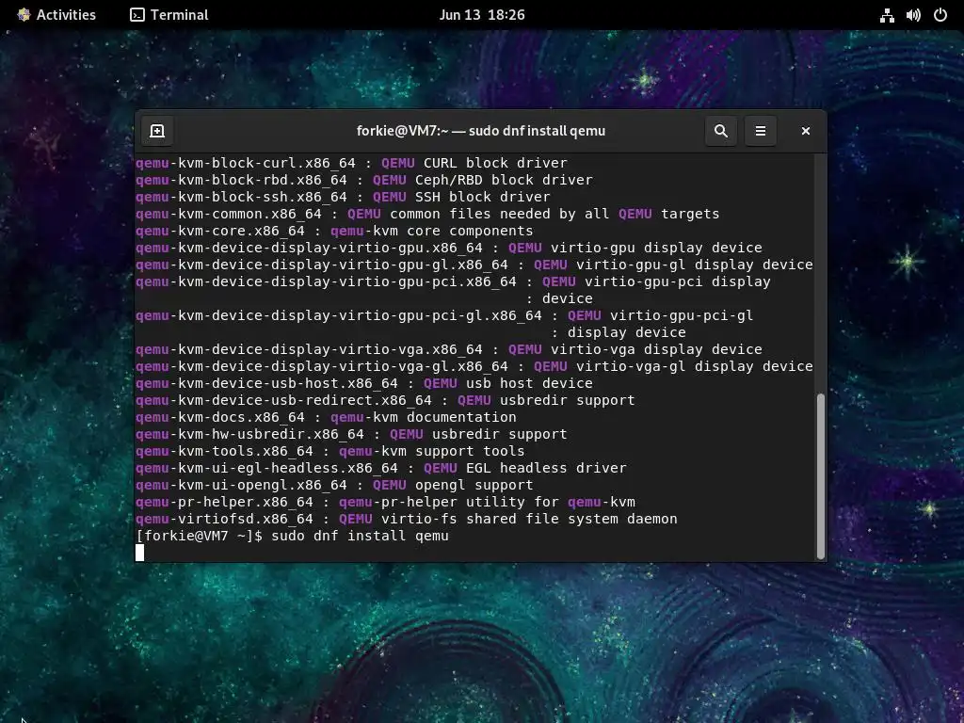Click the ': device' continuation line

[559, 298]
